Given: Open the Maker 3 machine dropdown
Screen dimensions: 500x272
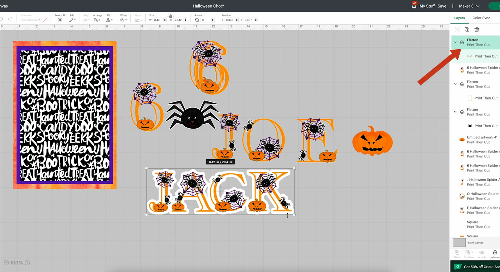Looking at the screenshot, I should (x=469, y=6).
